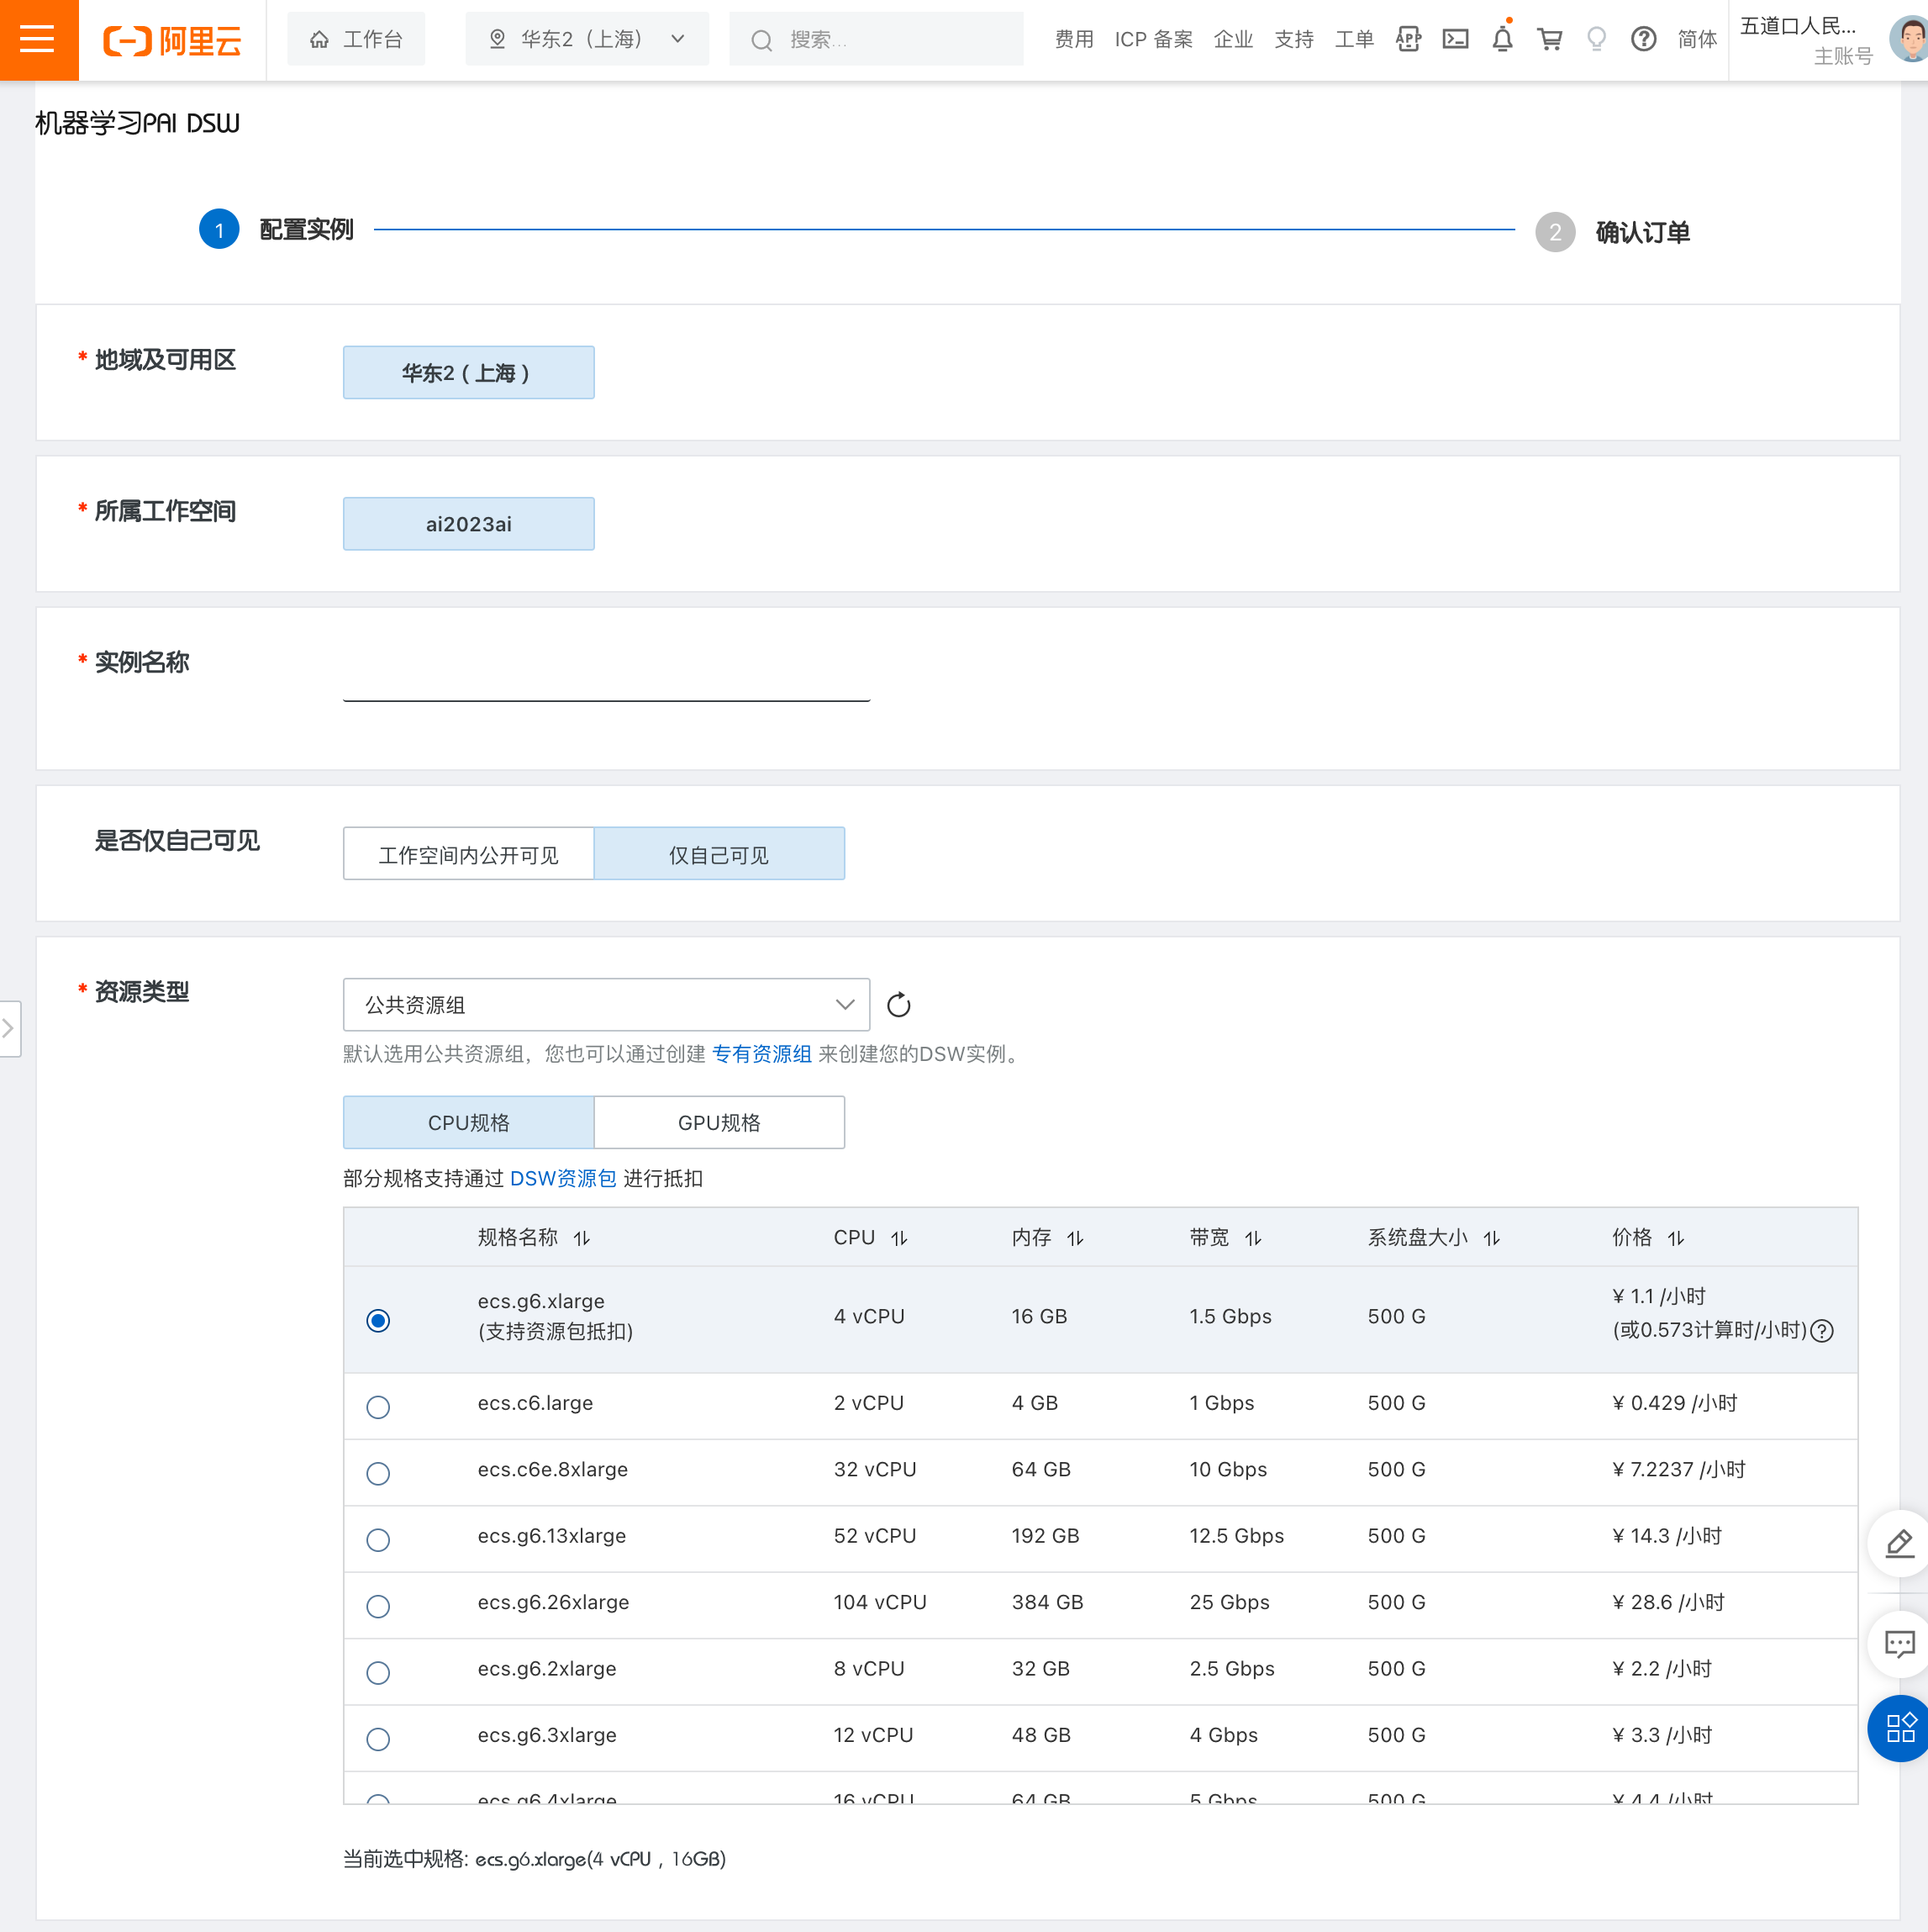Open the orange hamburger main menu

(38, 40)
